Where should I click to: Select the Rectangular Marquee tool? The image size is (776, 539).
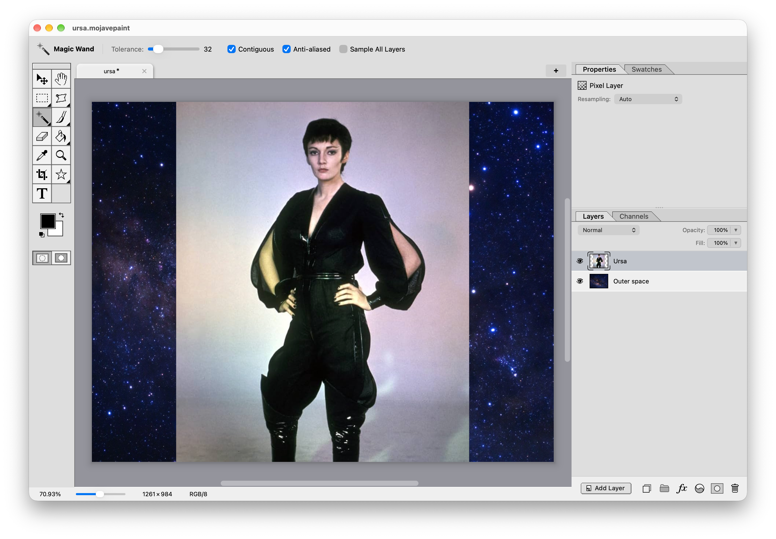(42, 98)
